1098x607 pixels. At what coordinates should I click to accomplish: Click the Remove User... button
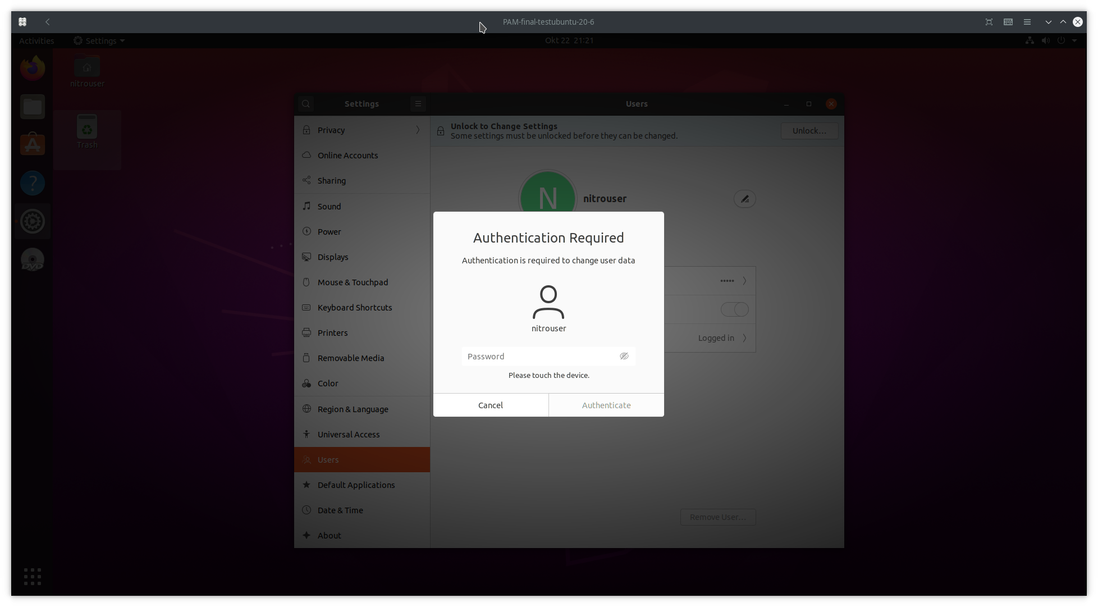pyautogui.click(x=718, y=517)
